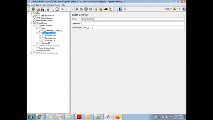Image resolution: width=213 pixels, height=120 pixels.
Task: Select Recording Controller in tree
Action: (47, 48)
